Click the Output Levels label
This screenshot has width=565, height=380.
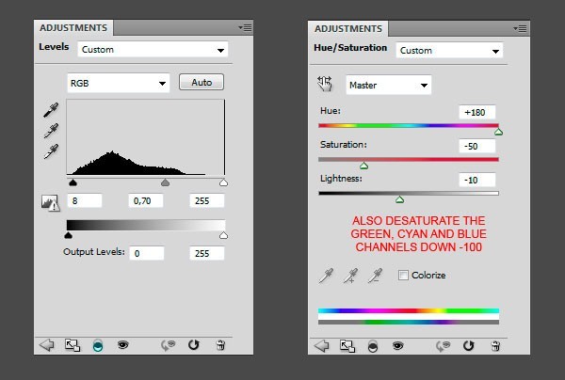[x=93, y=251]
